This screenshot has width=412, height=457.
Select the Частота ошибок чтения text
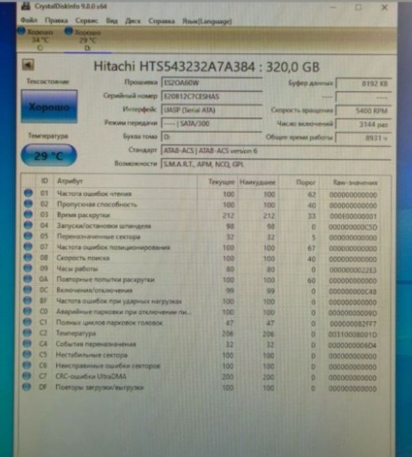point(94,193)
